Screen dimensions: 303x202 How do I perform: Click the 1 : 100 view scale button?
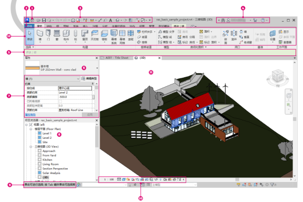(x=109, y=179)
